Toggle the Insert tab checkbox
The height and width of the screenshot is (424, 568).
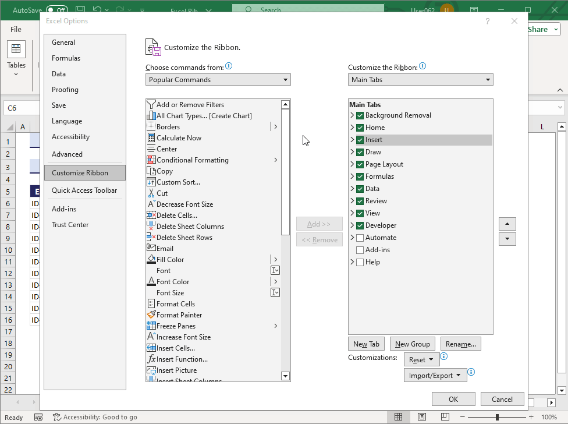coord(360,140)
